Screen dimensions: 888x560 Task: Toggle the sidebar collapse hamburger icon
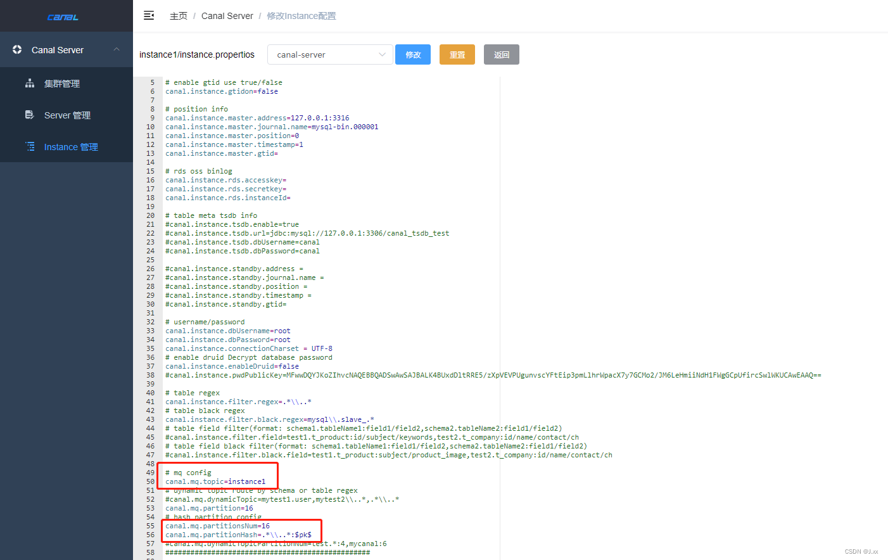[149, 15]
